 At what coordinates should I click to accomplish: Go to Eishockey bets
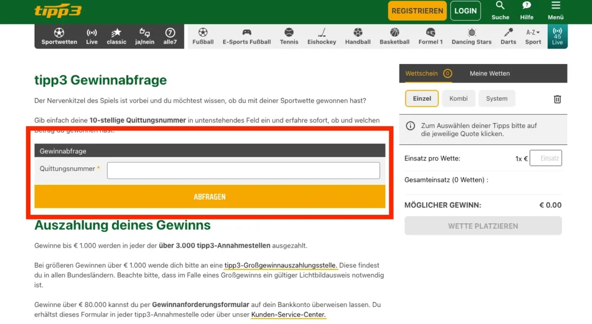(x=322, y=36)
